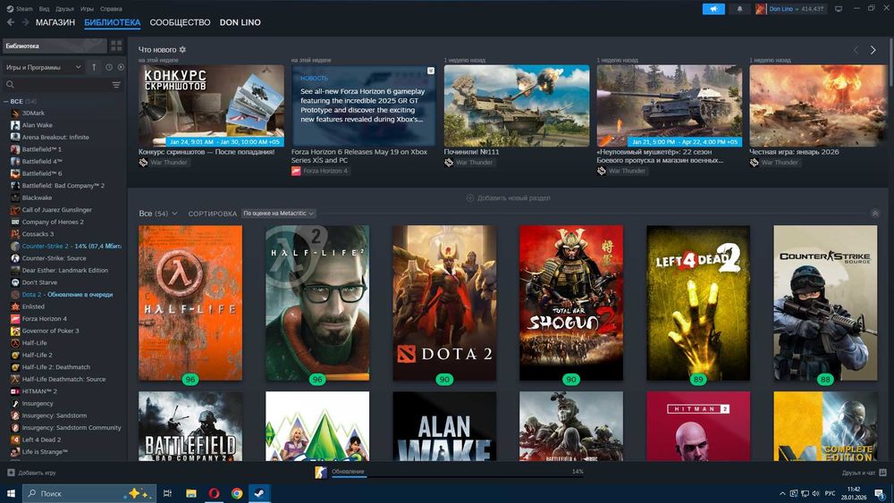Open the Total War Shogun 2 cover

tap(571, 303)
